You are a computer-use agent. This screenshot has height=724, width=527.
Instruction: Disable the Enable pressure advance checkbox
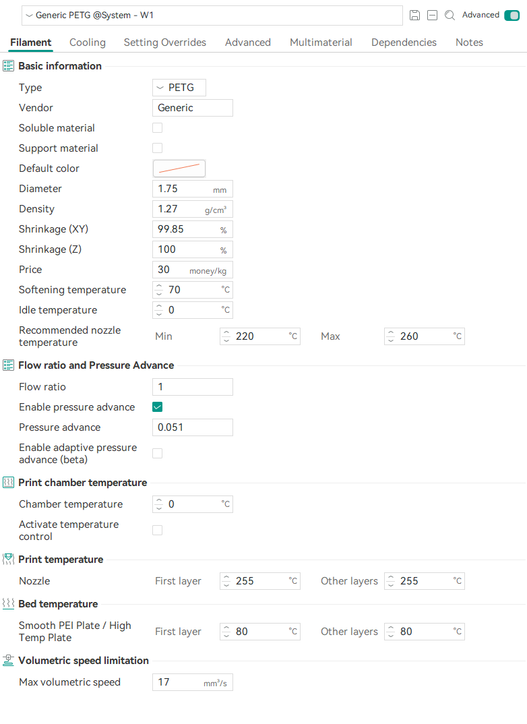pos(158,407)
